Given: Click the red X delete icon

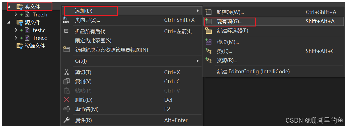Looking at the screenshot, I should tap(66, 100).
